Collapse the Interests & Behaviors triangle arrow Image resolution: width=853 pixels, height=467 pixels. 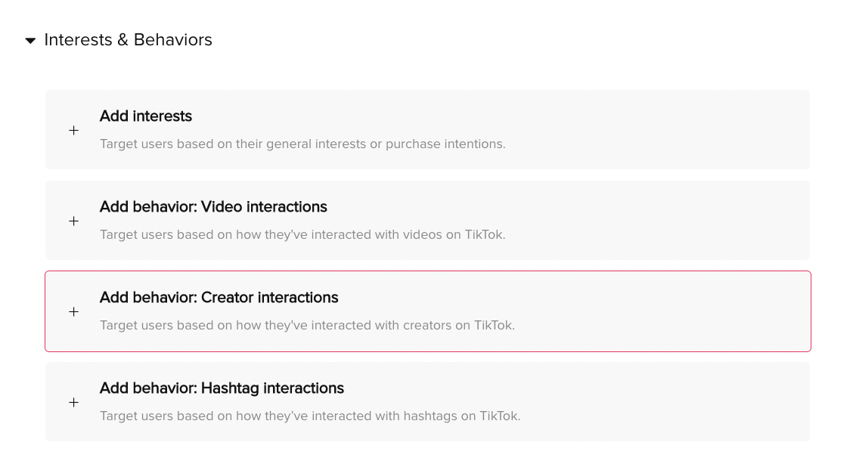[x=30, y=41]
